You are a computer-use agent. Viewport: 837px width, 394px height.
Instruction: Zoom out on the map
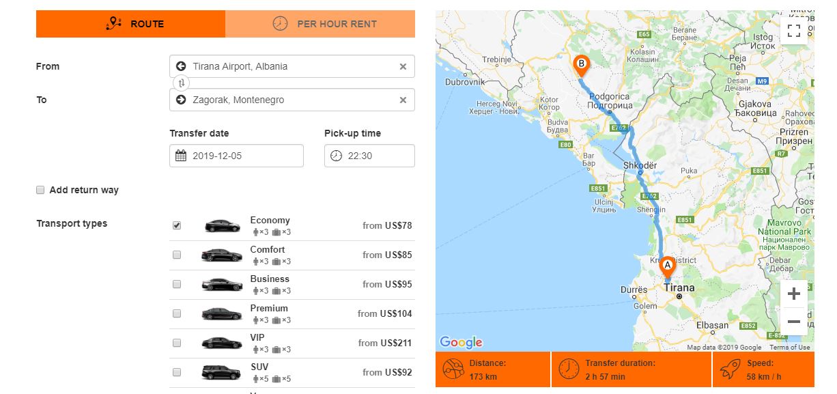(793, 321)
